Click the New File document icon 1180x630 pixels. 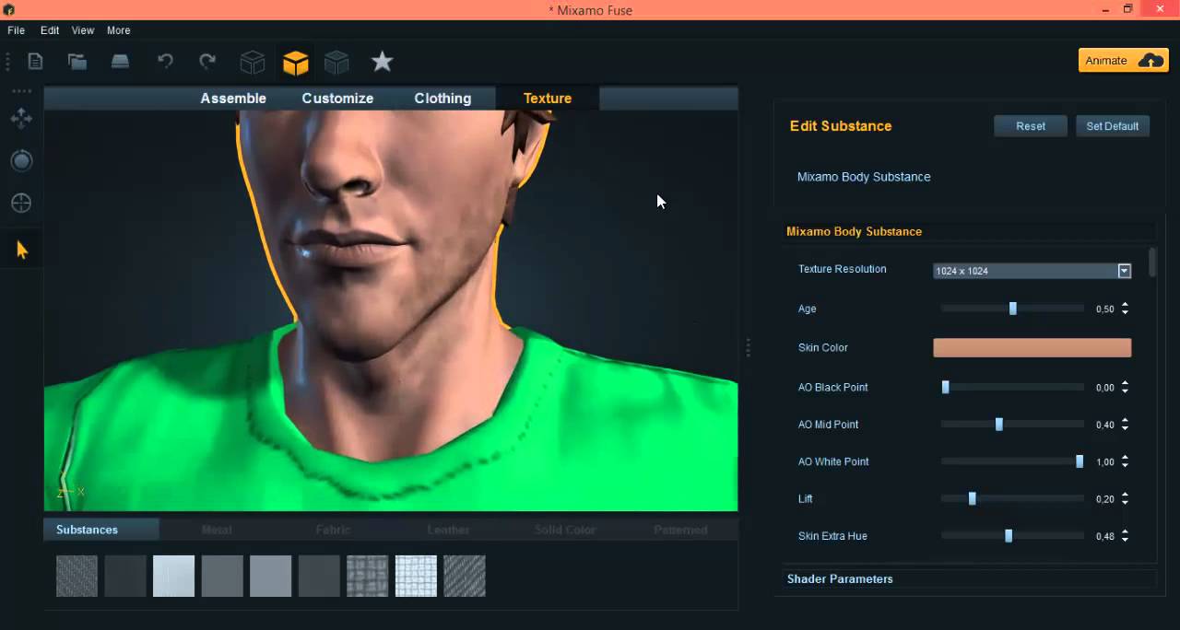[x=35, y=62]
